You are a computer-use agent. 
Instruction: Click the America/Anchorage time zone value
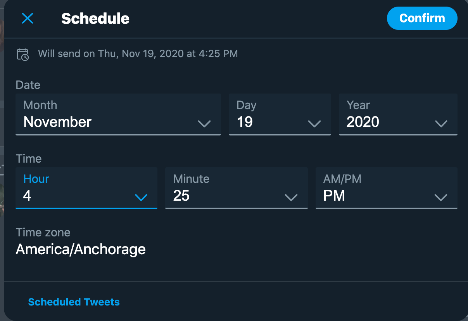point(81,249)
